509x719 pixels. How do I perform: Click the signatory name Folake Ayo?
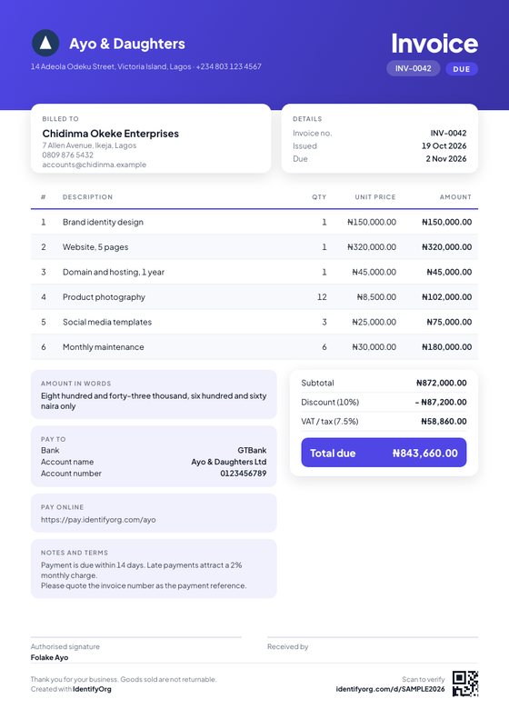tap(49, 657)
